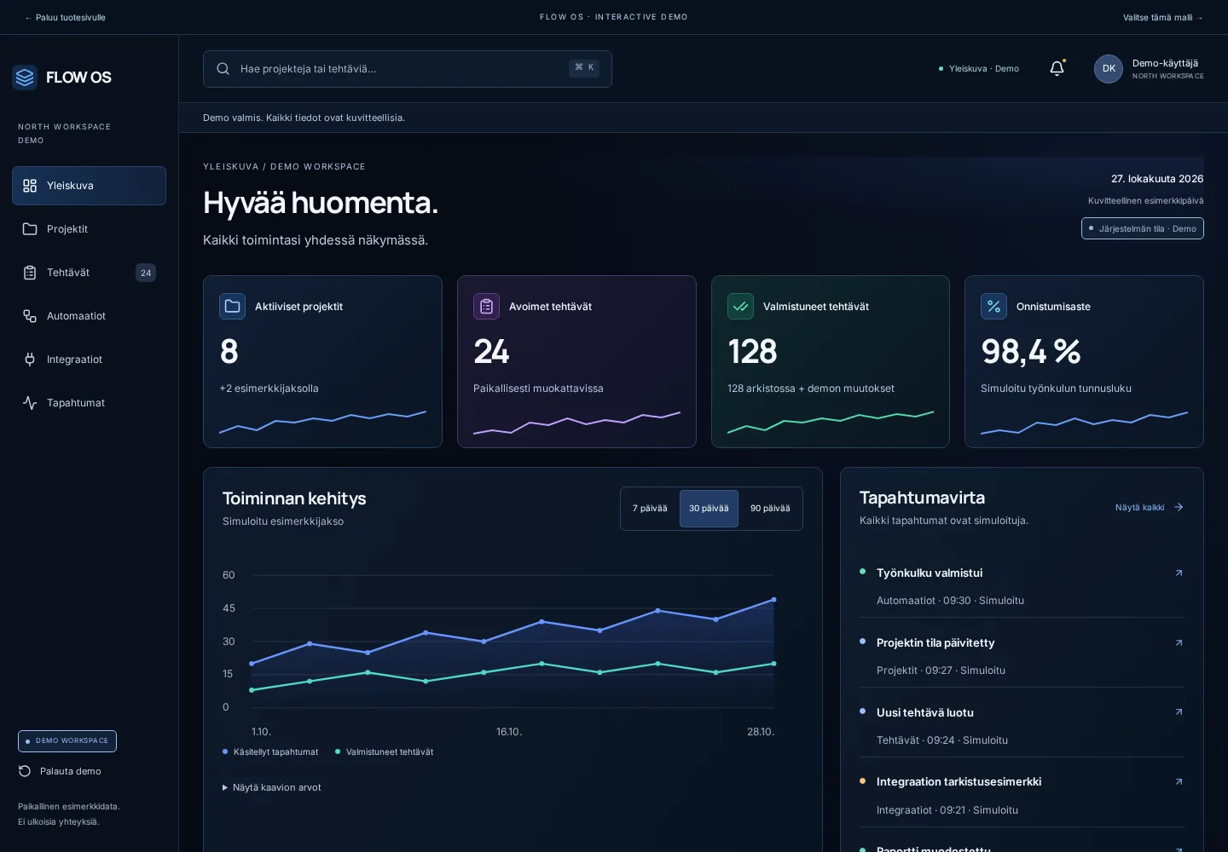Click the Automaatiot sidebar icon
Viewport: 1228px width, 852px height.
pos(30,316)
